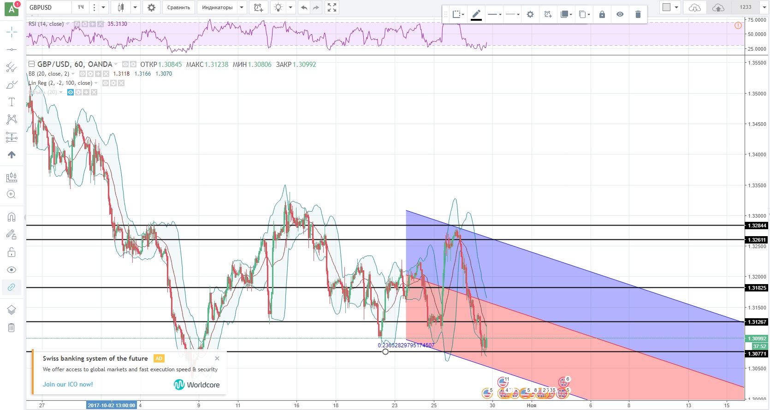Image resolution: width=770 pixels, height=410 pixels.
Task: Select the crosshair cursor tool
Action: (x=12, y=32)
